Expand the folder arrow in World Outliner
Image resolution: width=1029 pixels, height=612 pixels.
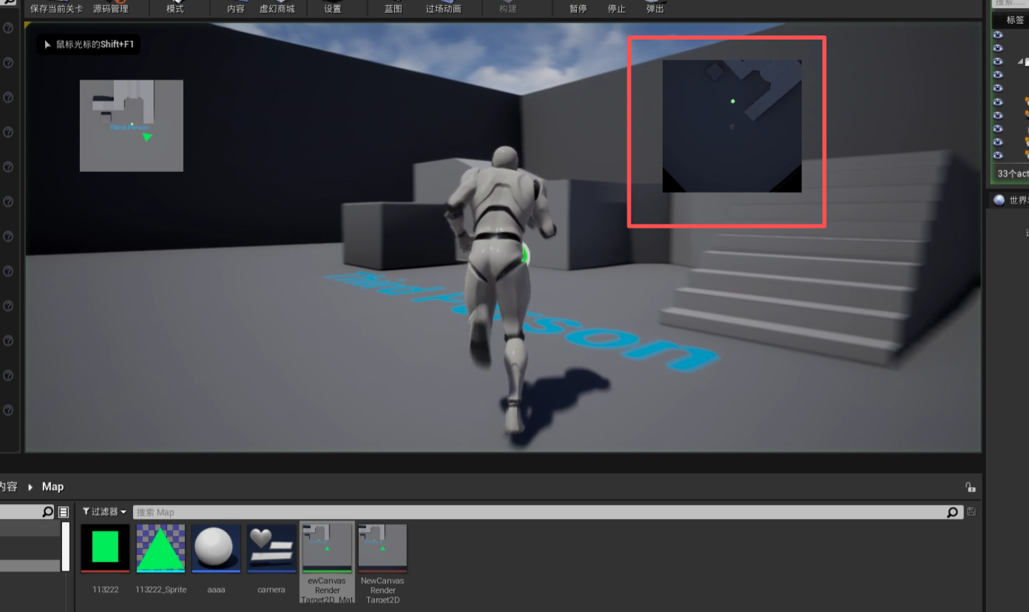(x=1019, y=61)
